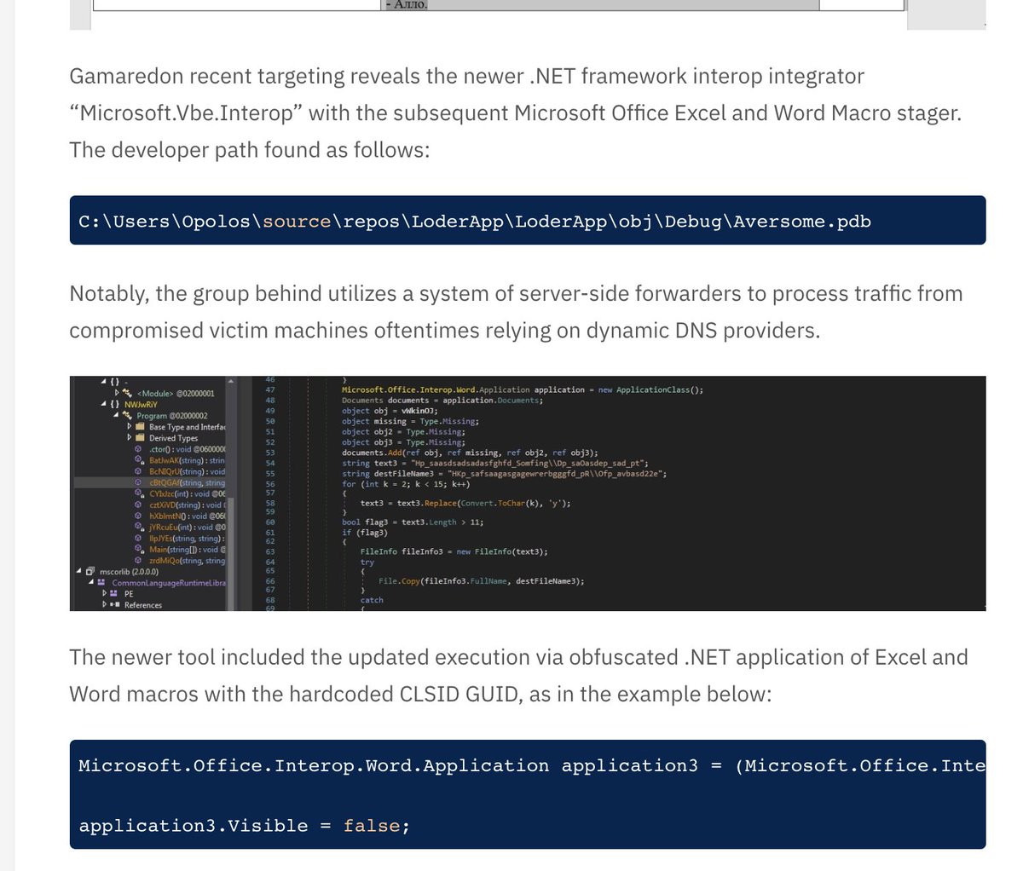The width and height of the screenshot is (1023, 871).
Task: Click the 'documents.Add' call on line 53
Action: coord(470,453)
